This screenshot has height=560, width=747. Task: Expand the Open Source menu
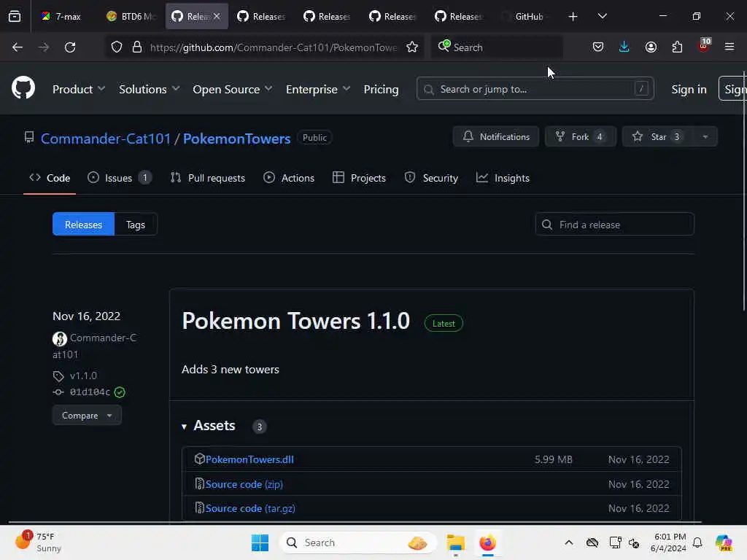(233, 89)
